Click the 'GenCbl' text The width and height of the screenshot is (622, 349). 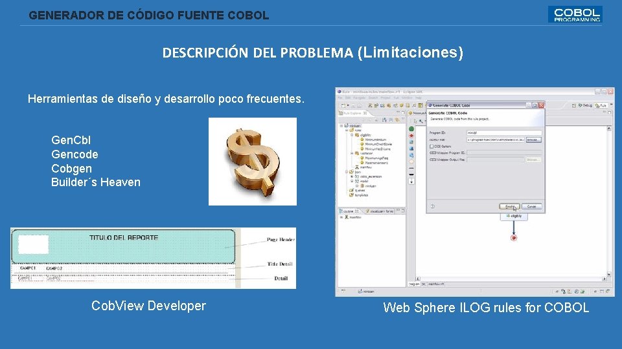71,140
